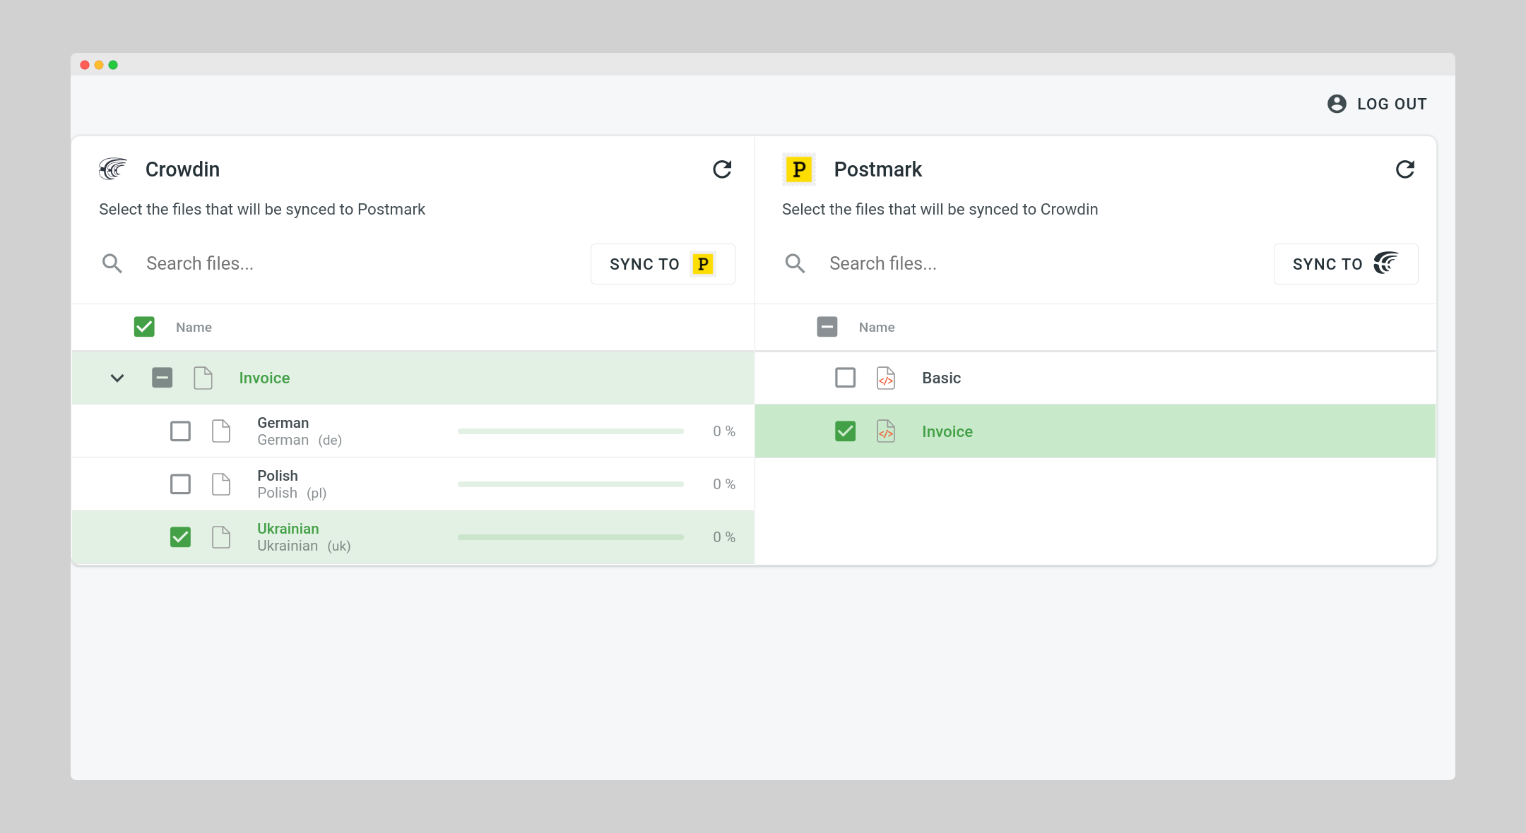Click the search icon in Crowdin panel

112,264
